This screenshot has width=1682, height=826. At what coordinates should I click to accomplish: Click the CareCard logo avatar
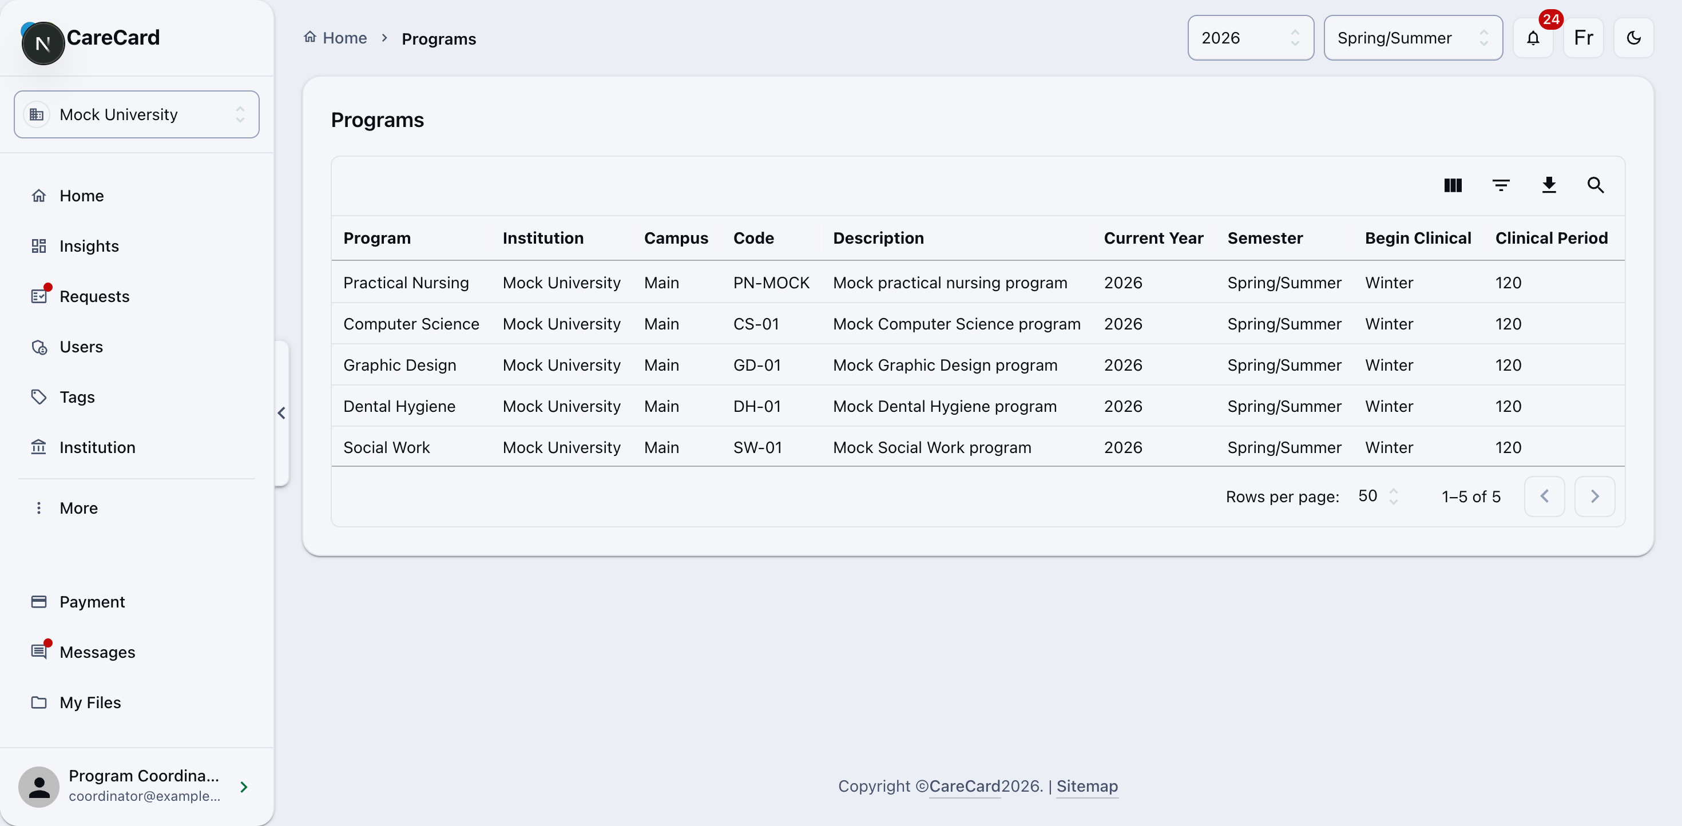(x=43, y=43)
